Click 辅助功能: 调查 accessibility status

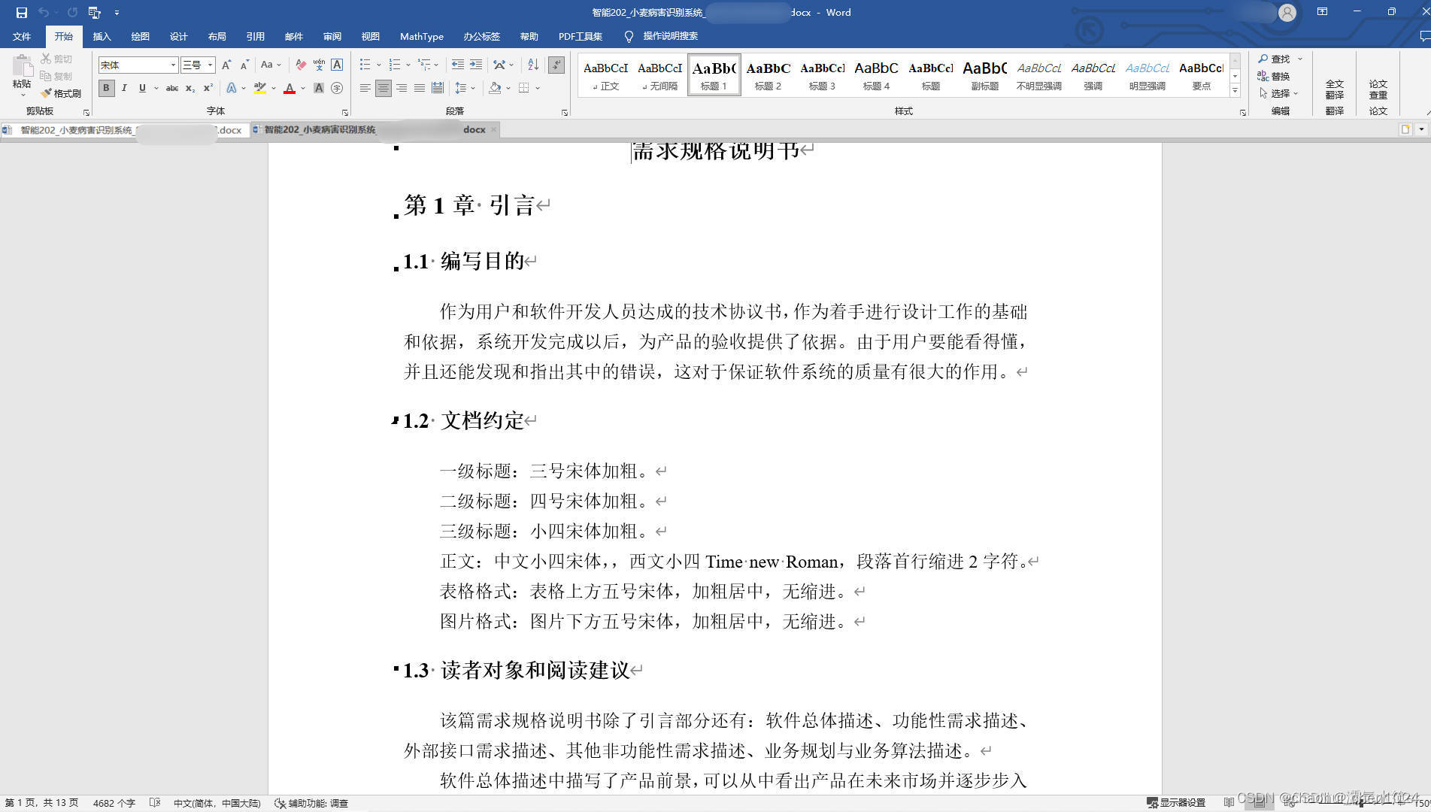click(x=311, y=803)
